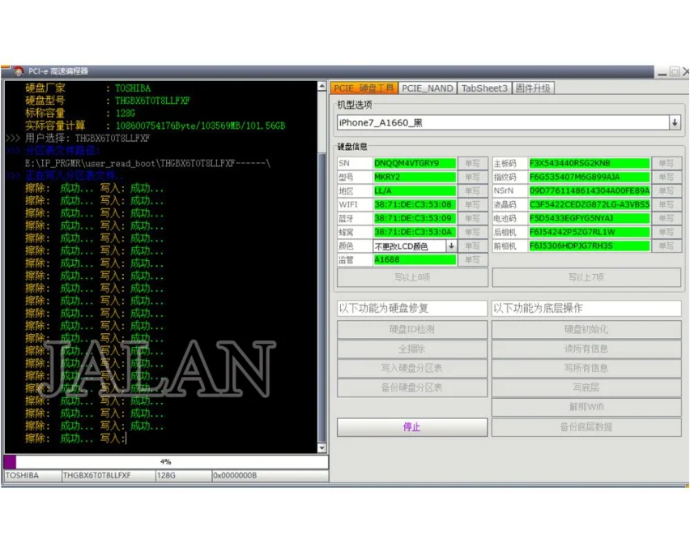Click the SN field containing DNQQM4VTGRY9
690x548 pixels.
(x=415, y=164)
